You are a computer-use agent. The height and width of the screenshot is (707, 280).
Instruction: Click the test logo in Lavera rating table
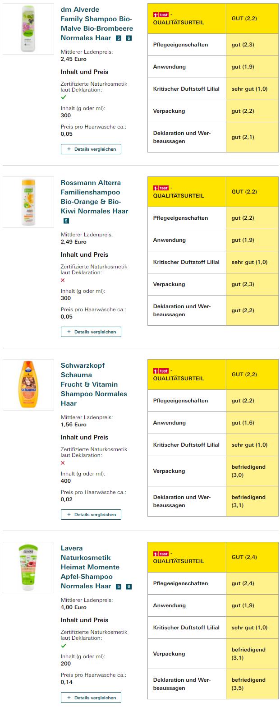pos(161,554)
